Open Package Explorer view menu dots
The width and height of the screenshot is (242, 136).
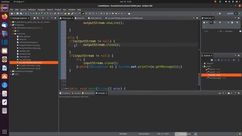(x=48, y=18)
